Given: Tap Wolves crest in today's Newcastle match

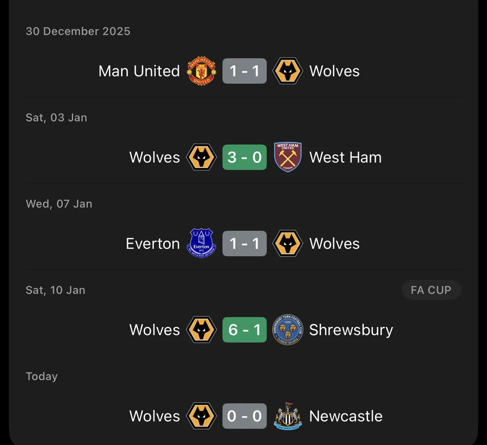Looking at the screenshot, I should 201,416.
